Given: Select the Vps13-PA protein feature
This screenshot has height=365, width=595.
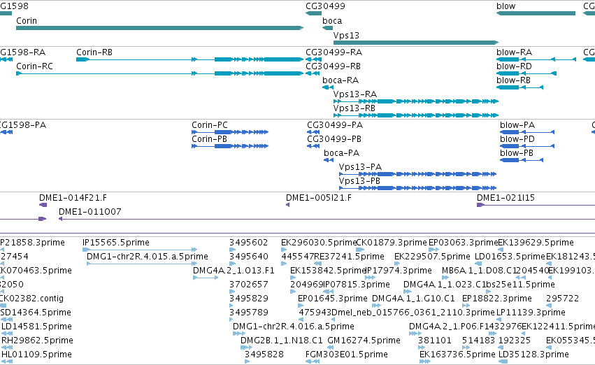Looking at the screenshot, I should [418, 174].
